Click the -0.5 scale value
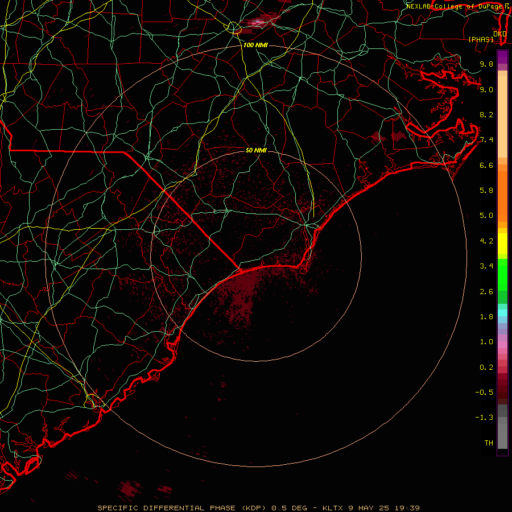512x512 pixels. point(484,393)
